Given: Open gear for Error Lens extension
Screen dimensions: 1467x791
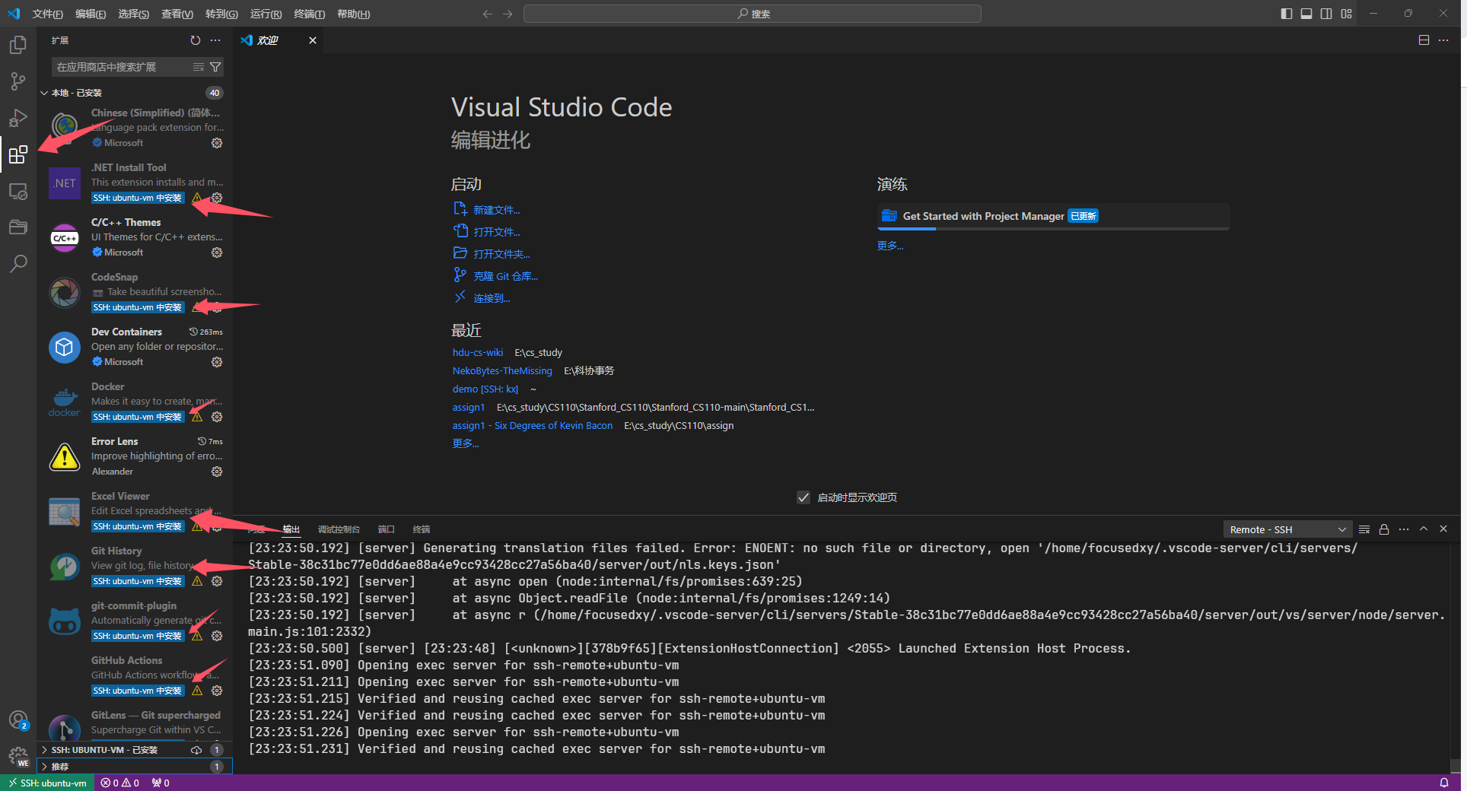Looking at the screenshot, I should tap(217, 472).
